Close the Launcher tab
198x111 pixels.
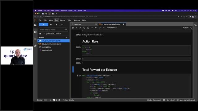click(96, 24)
